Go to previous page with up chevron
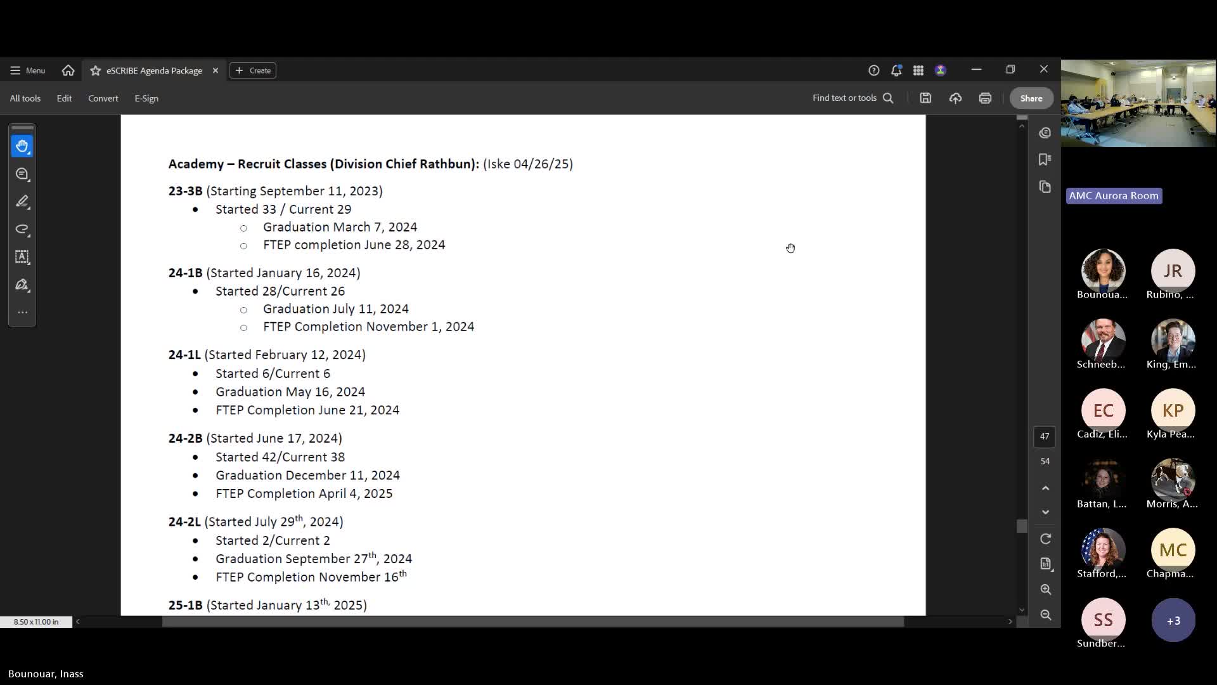The image size is (1217, 685). (x=1045, y=488)
